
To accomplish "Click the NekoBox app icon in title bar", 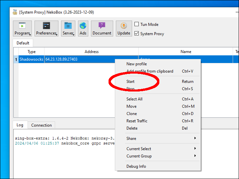I will (x=15, y=12).
